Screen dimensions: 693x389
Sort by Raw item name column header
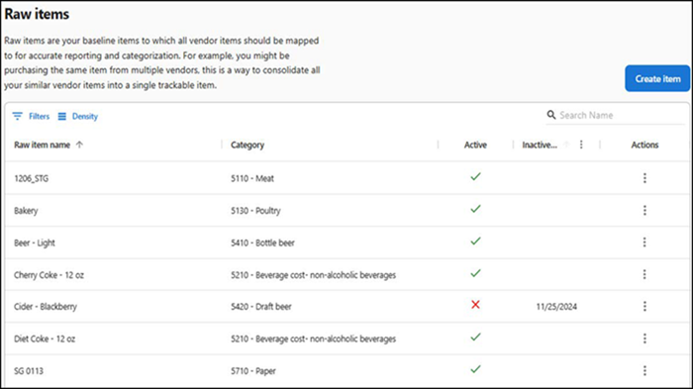(42, 145)
